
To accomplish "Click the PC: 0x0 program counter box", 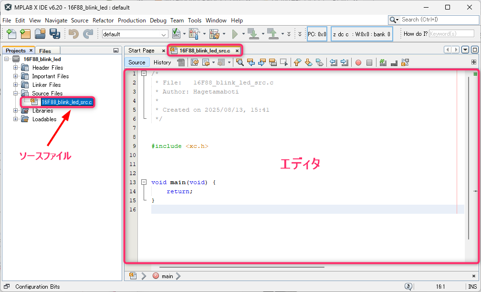I will pos(317,34).
